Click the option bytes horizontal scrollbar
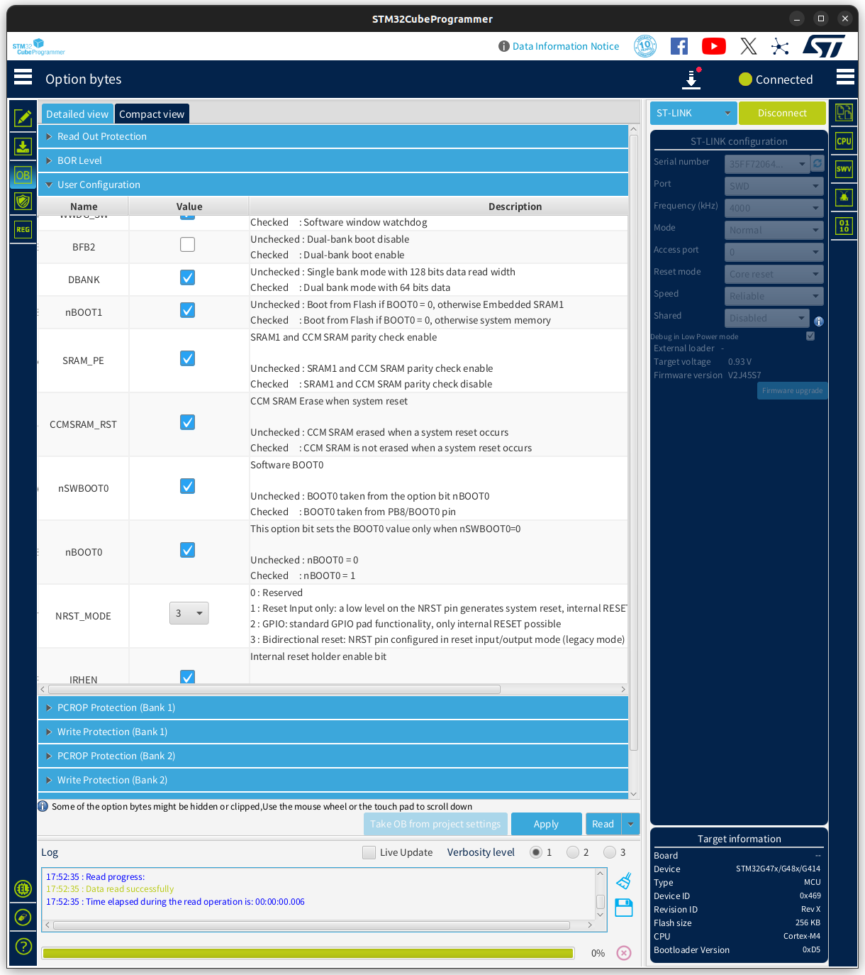The image size is (865, 975). point(274,689)
